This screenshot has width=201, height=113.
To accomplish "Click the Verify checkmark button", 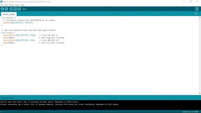I will point(2,9).
